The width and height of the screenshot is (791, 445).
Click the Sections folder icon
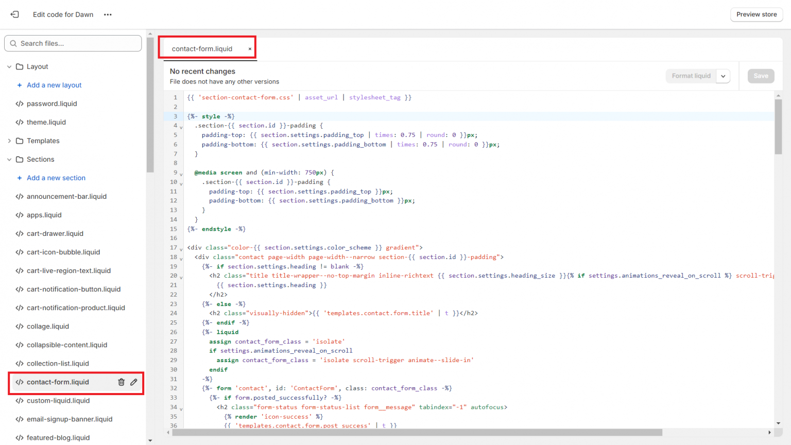(x=20, y=160)
